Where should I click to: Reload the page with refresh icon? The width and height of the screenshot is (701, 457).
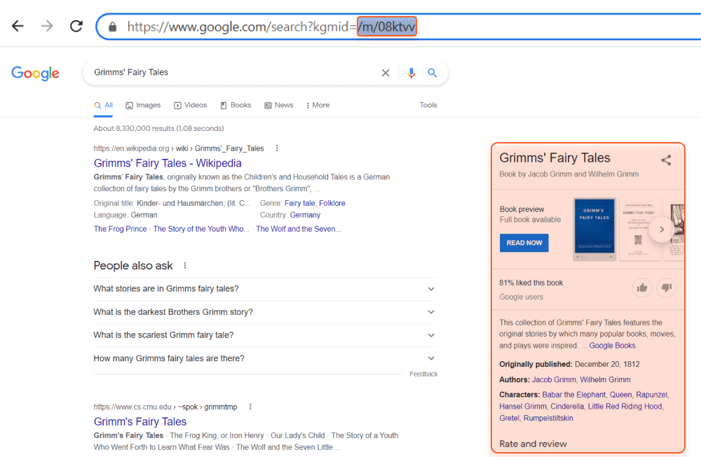(76, 27)
